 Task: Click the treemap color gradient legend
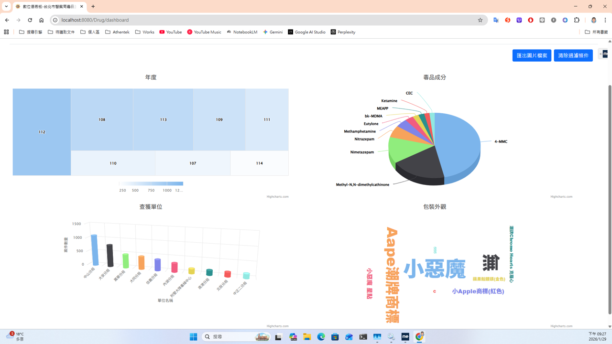click(x=151, y=183)
